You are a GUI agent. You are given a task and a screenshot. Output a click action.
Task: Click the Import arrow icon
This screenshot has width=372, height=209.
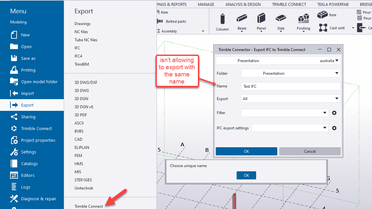14,93
